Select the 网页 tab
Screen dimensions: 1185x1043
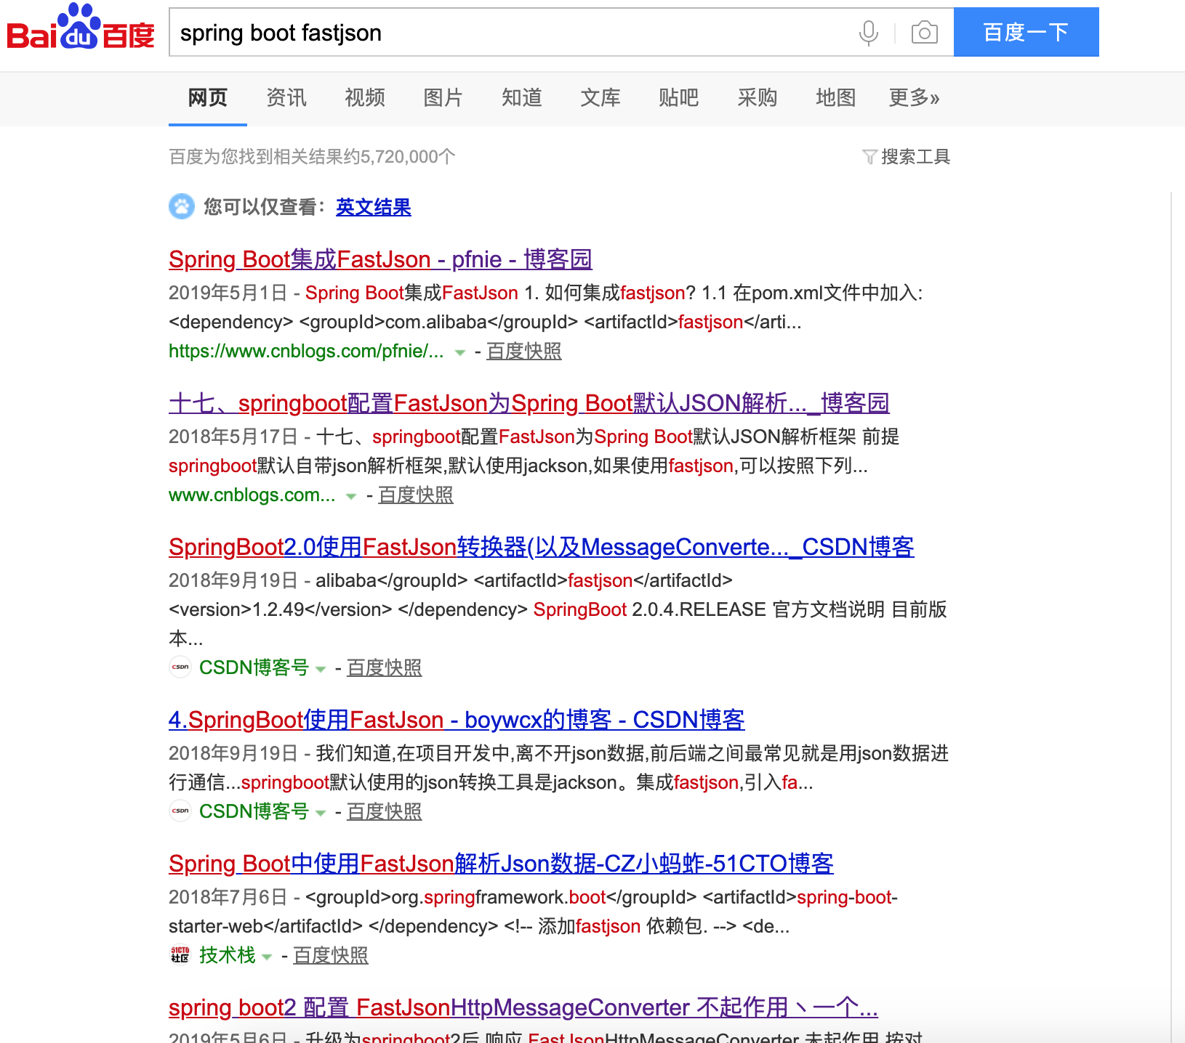[208, 97]
